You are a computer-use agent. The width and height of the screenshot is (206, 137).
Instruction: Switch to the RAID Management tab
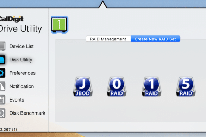pyautogui.click(x=108, y=39)
